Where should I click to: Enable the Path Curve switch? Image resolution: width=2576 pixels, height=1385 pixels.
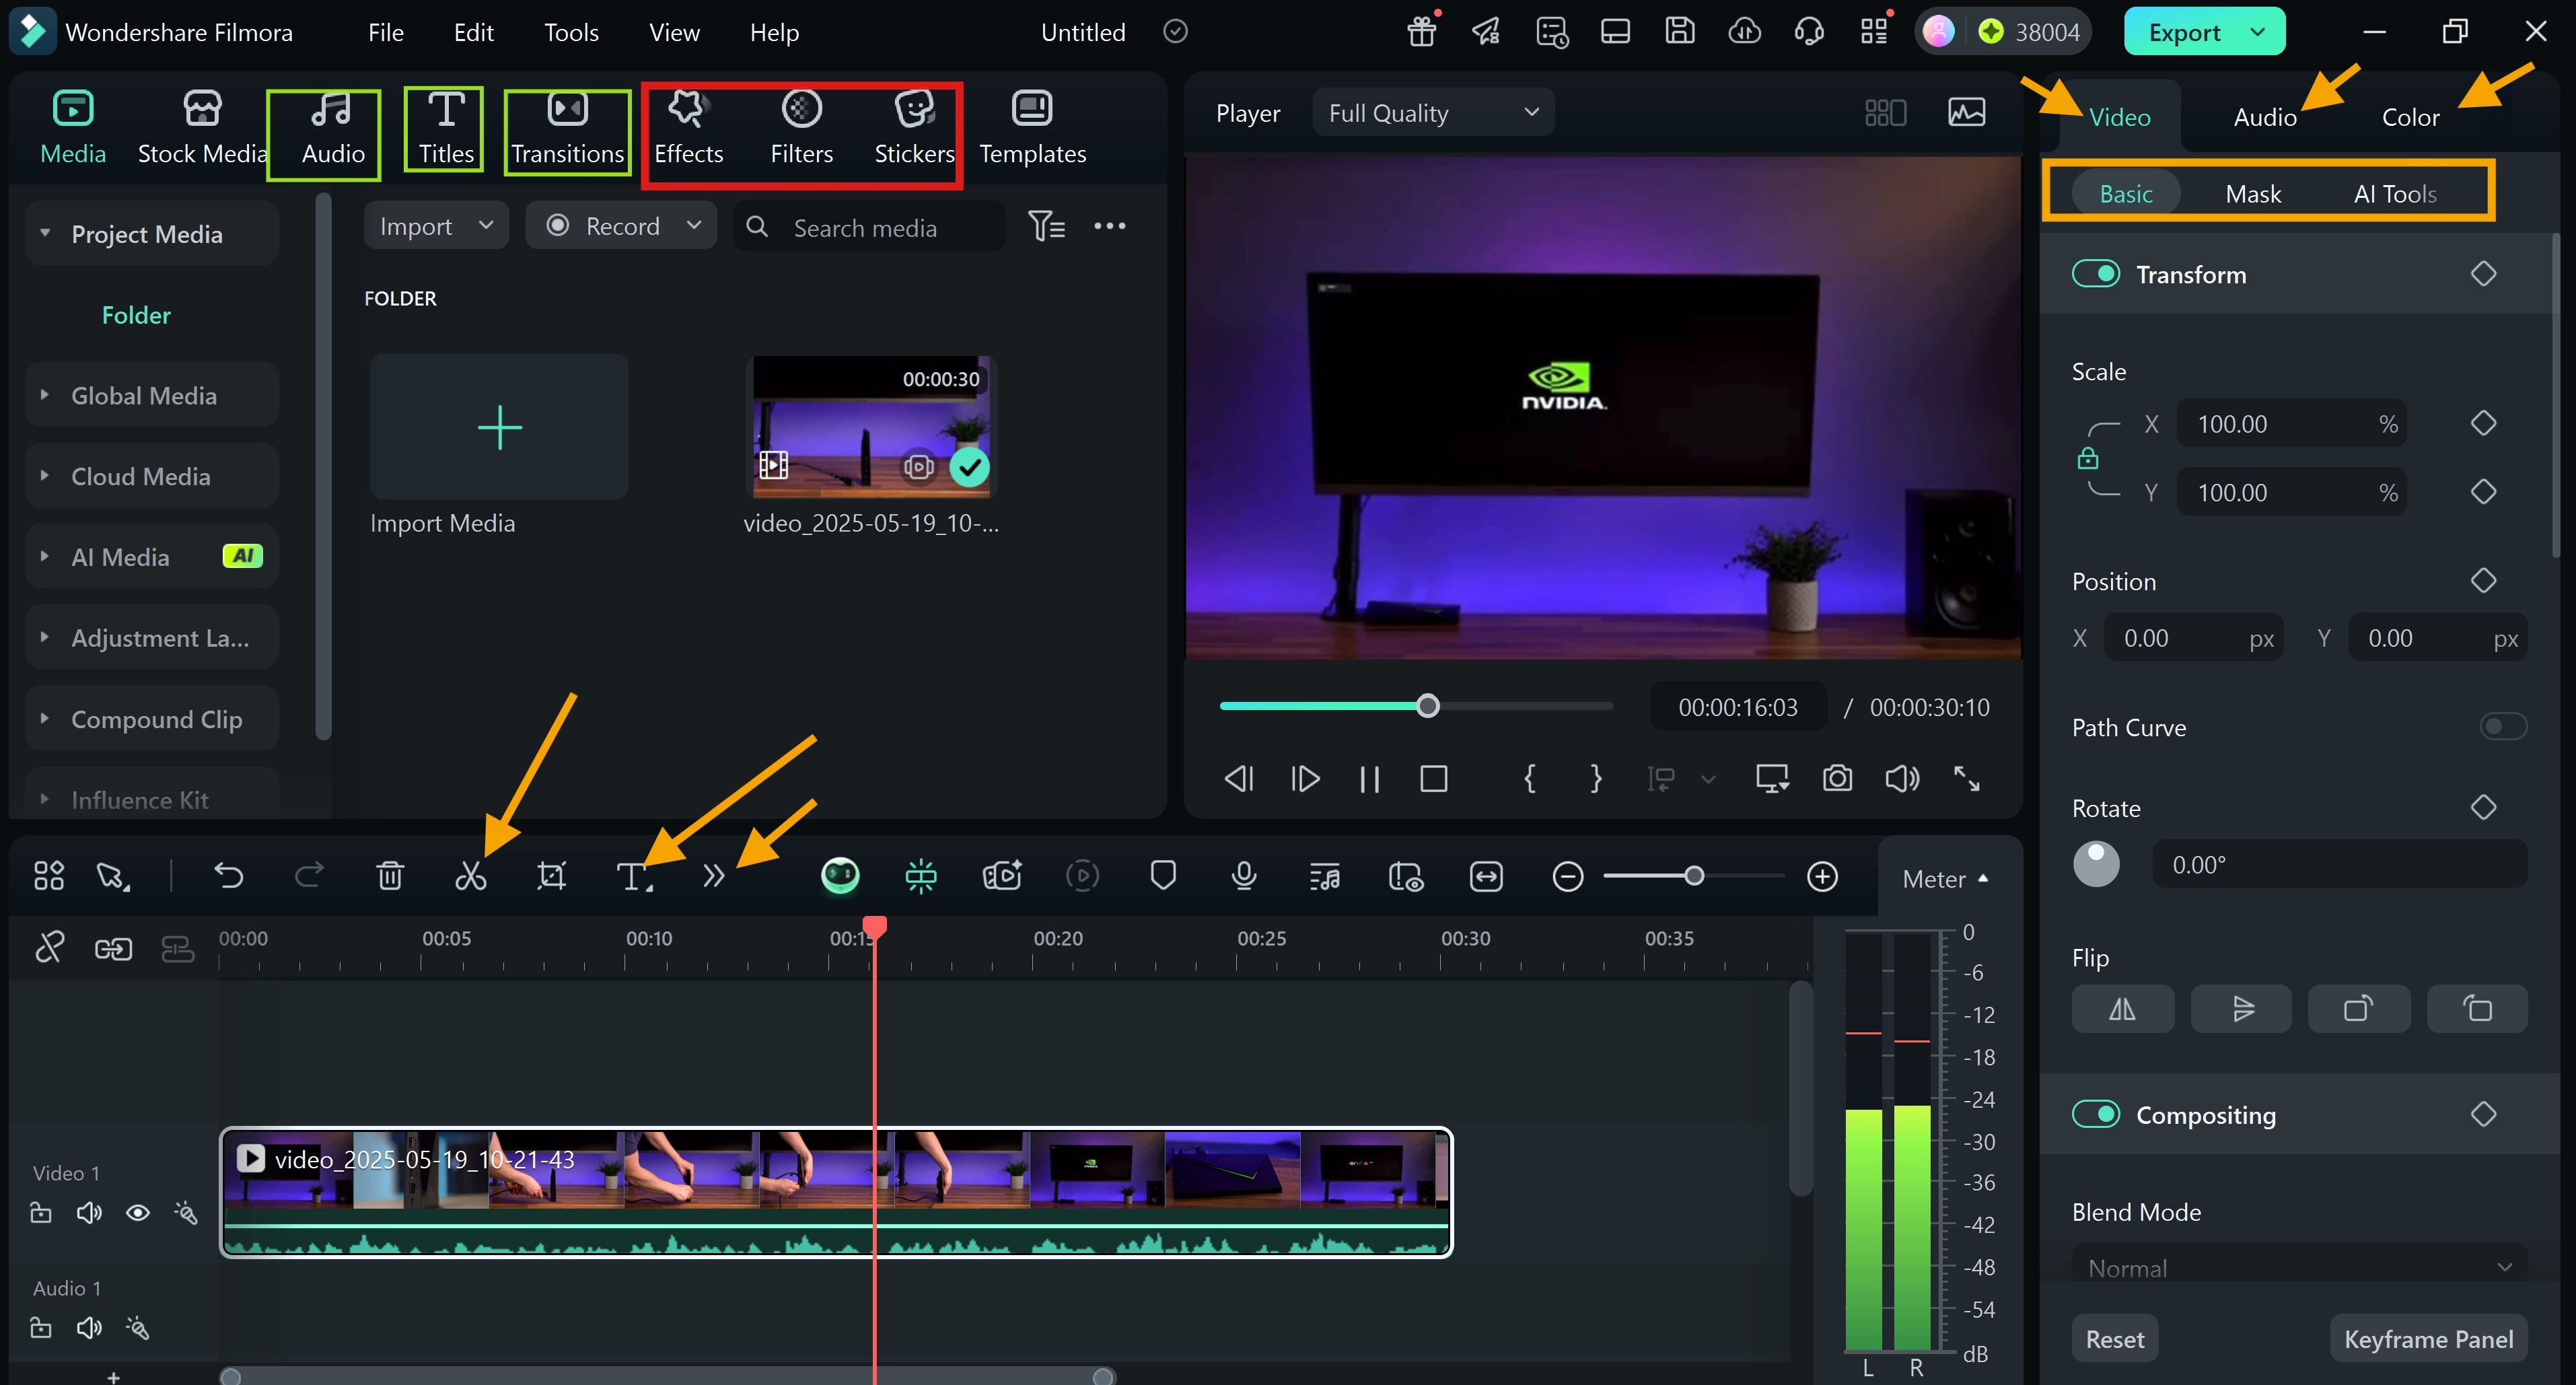tap(2503, 727)
